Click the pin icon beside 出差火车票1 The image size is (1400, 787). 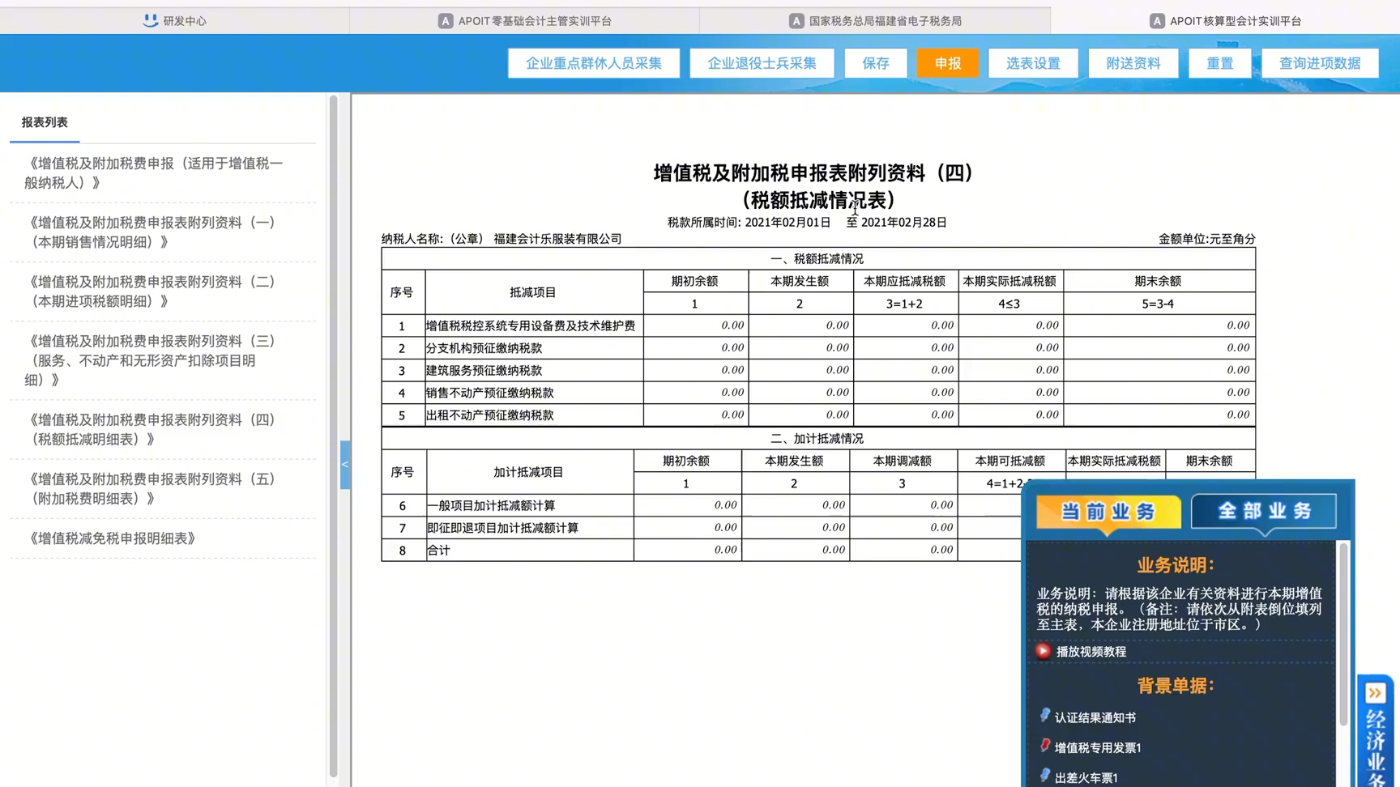coord(1044,776)
